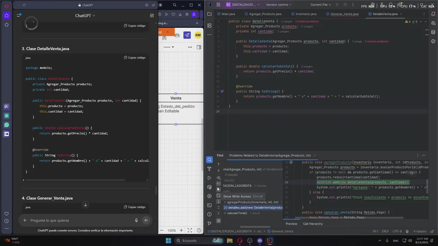Screen dimensions: 438x246
Task: Open the Run tool window icon
Action: [x=209, y=178]
